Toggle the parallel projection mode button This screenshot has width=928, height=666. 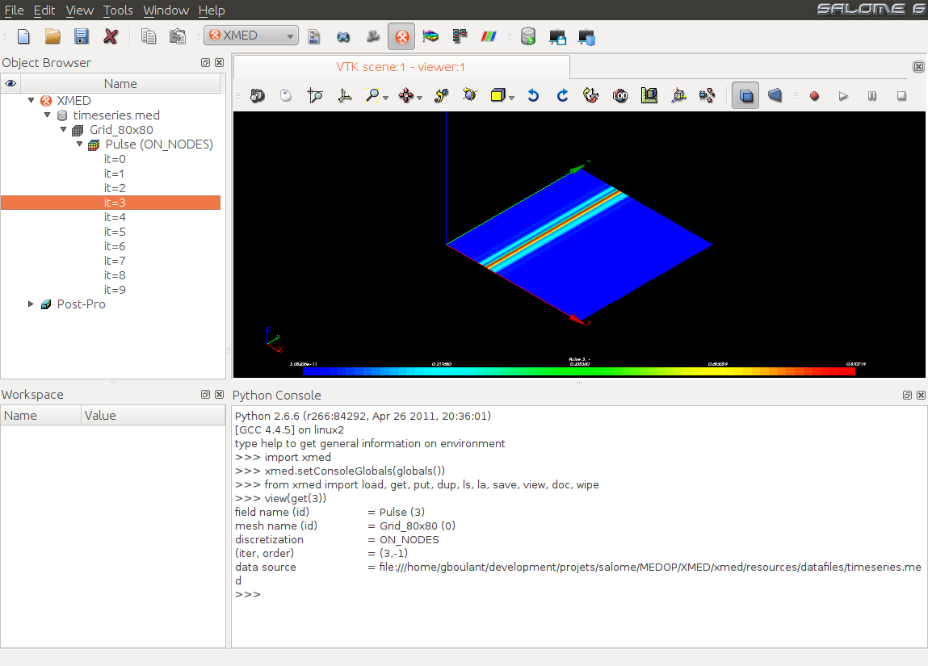(745, 95)
